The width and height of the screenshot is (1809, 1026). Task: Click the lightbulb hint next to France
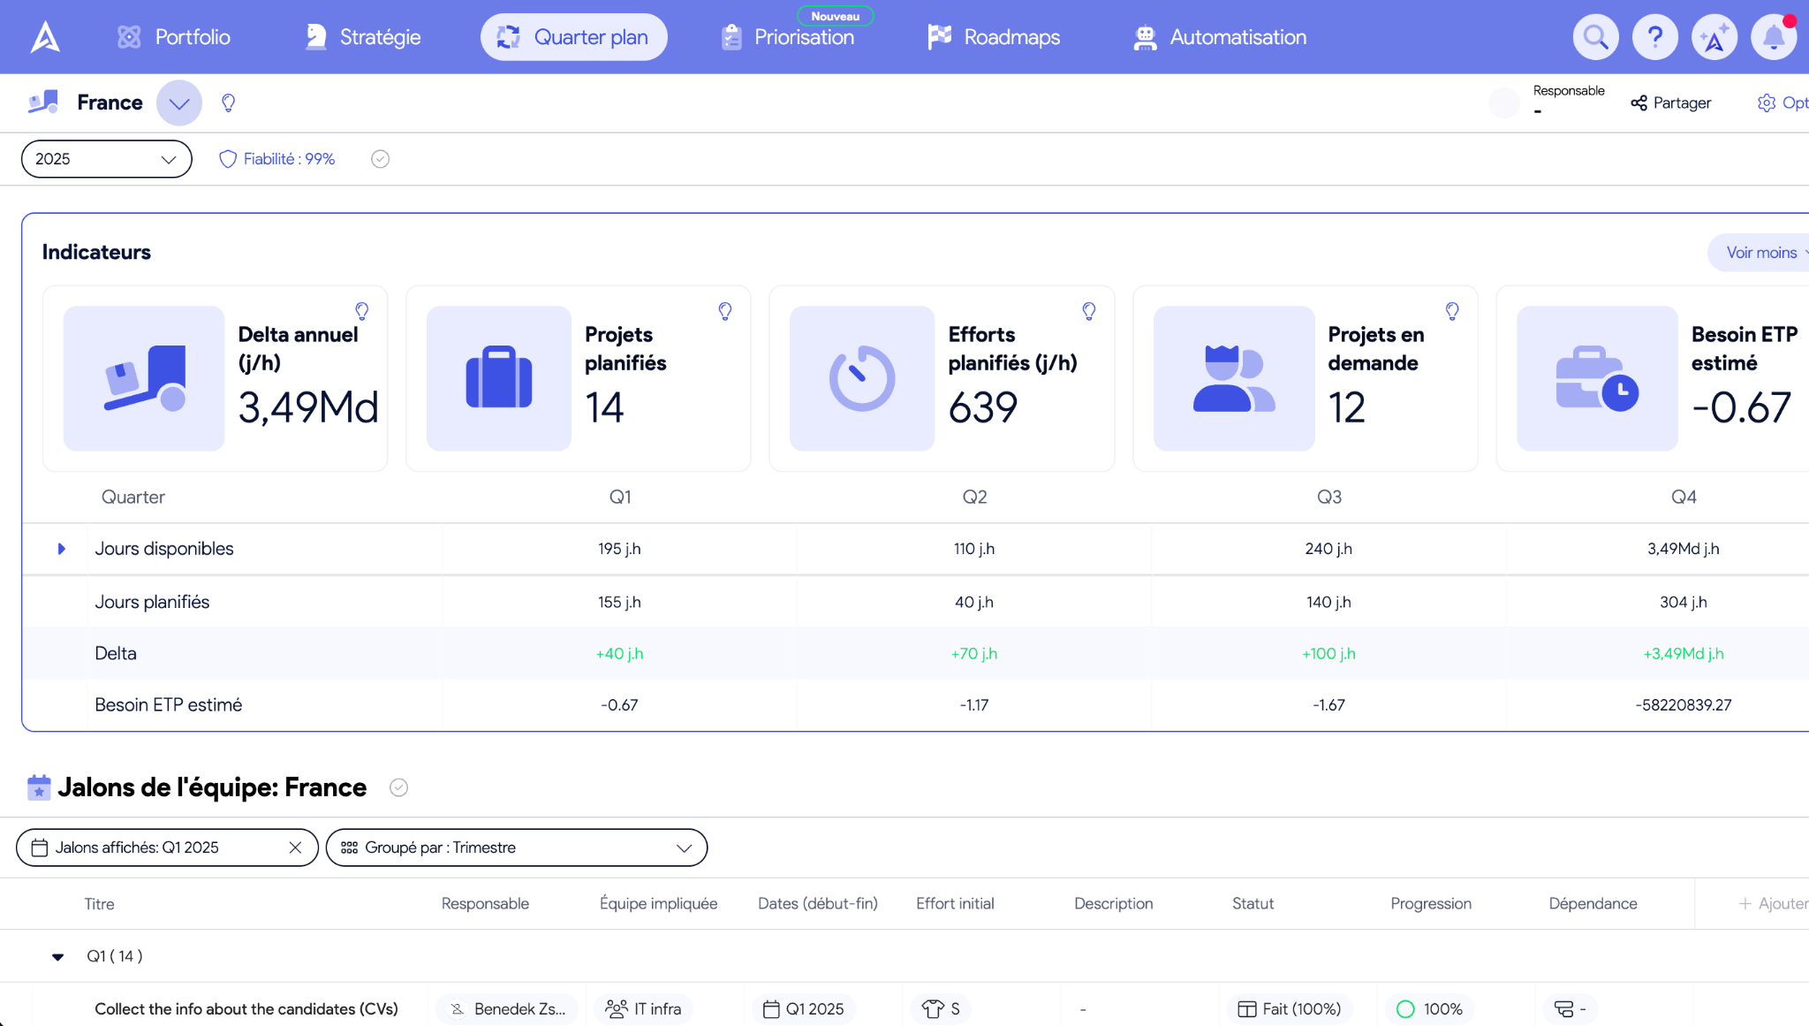point(228,103)
